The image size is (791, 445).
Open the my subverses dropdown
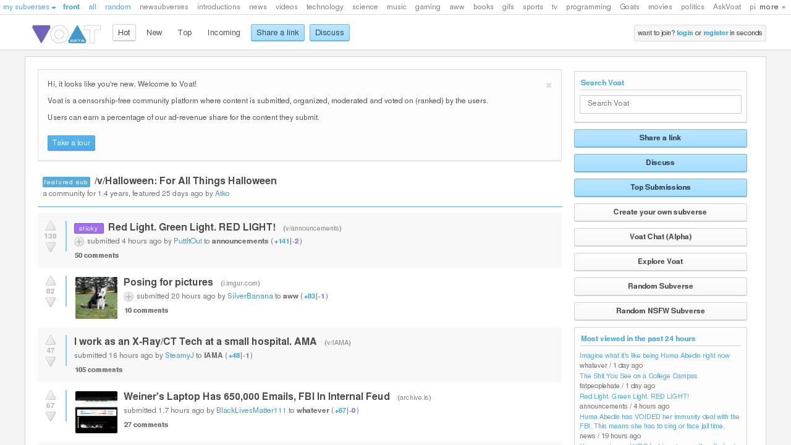tap(30, 7)
